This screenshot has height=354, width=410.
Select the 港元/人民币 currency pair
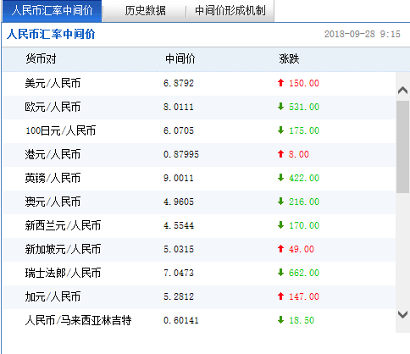(x=53, y=154)
